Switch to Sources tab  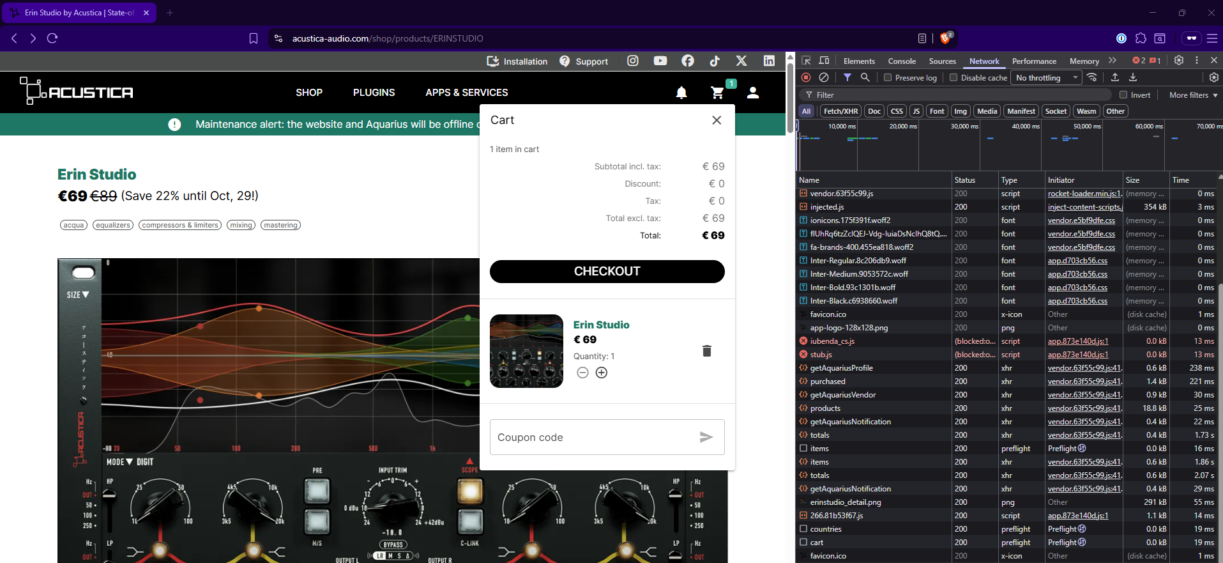(x=942, y=61)
